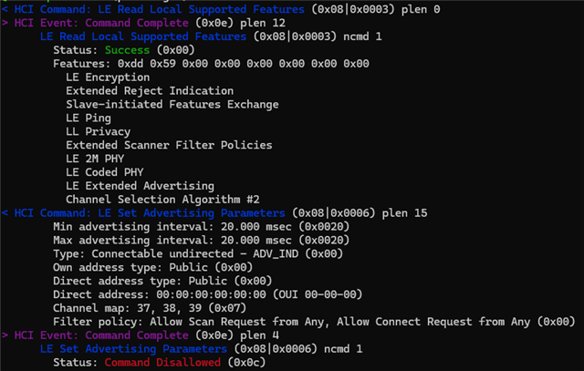The width and height of the screenshot is (584, 371).
Task: Click the Features hex bytes line
Action: [211, 64]
